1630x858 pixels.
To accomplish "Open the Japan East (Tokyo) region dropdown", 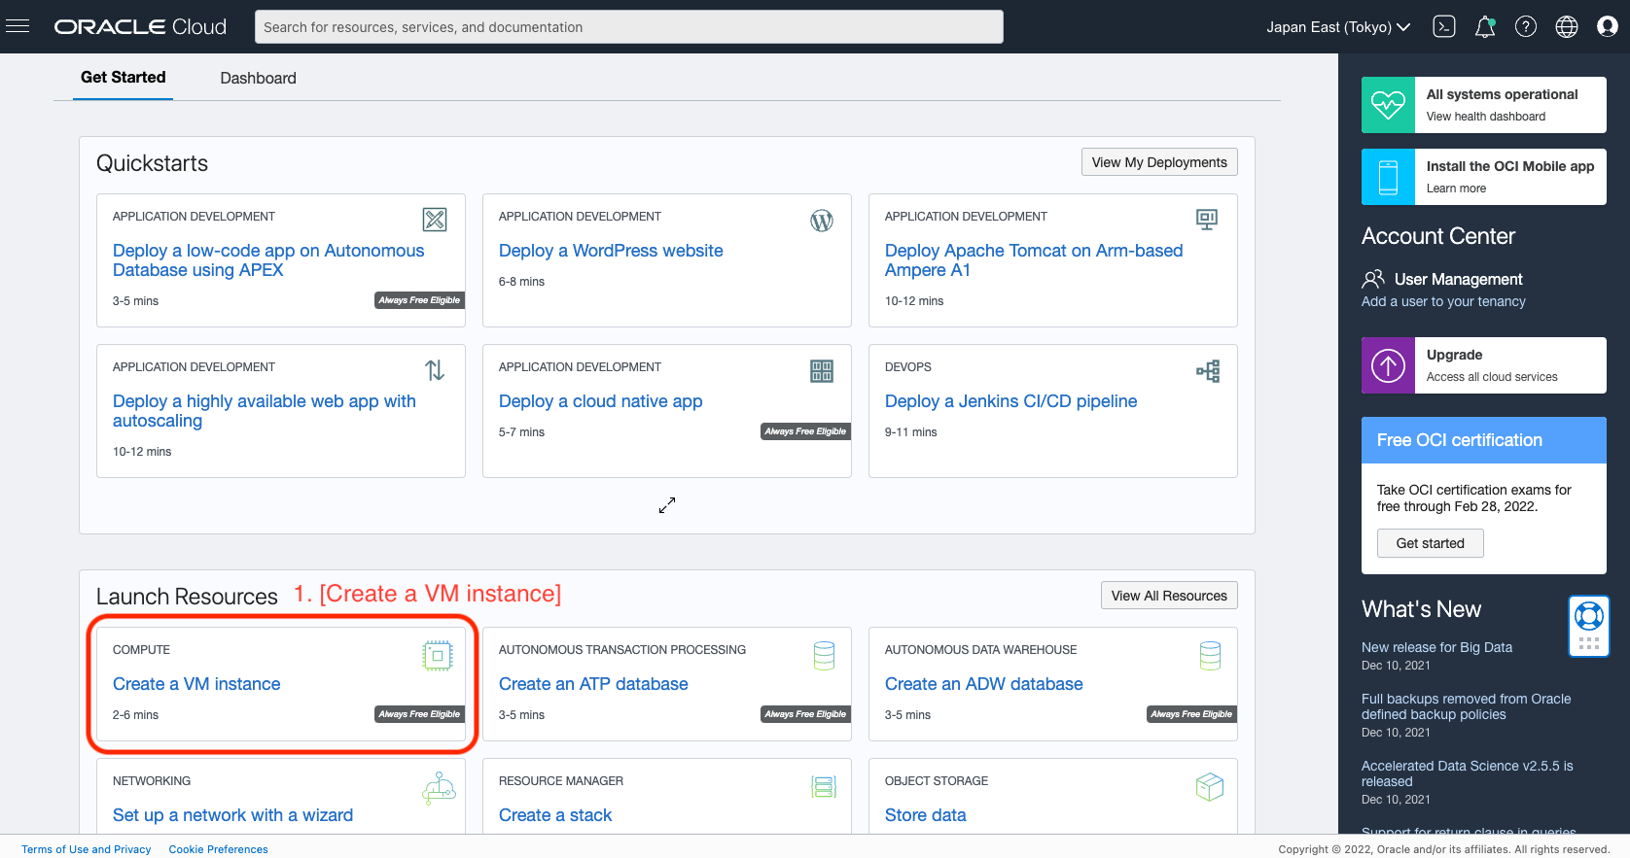I will coord(1338,27).
